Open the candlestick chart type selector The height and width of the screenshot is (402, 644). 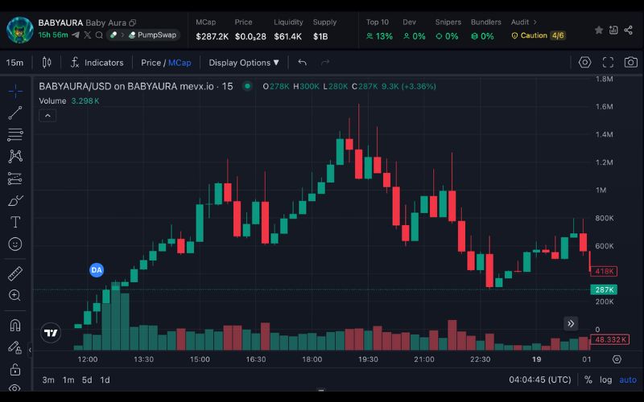click(47, 63)
